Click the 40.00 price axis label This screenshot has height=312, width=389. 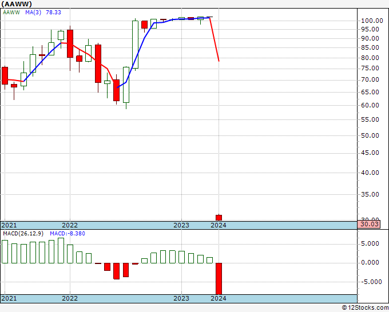370,173
